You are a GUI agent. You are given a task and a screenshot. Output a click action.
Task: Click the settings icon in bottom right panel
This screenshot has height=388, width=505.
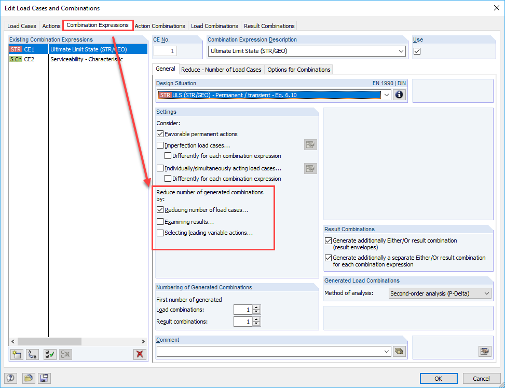[485, 351]
